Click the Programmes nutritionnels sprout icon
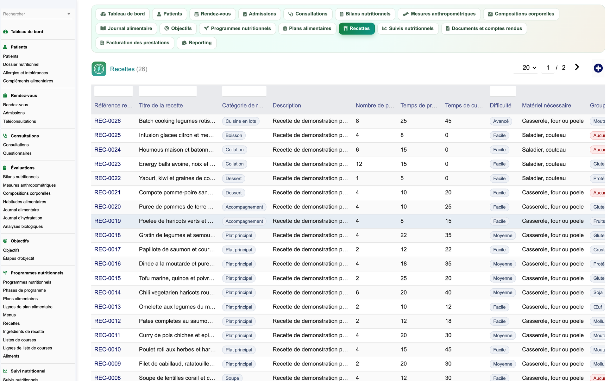Image resolution: width=616 pixels, height=381 pixels. tap(206, 28)
